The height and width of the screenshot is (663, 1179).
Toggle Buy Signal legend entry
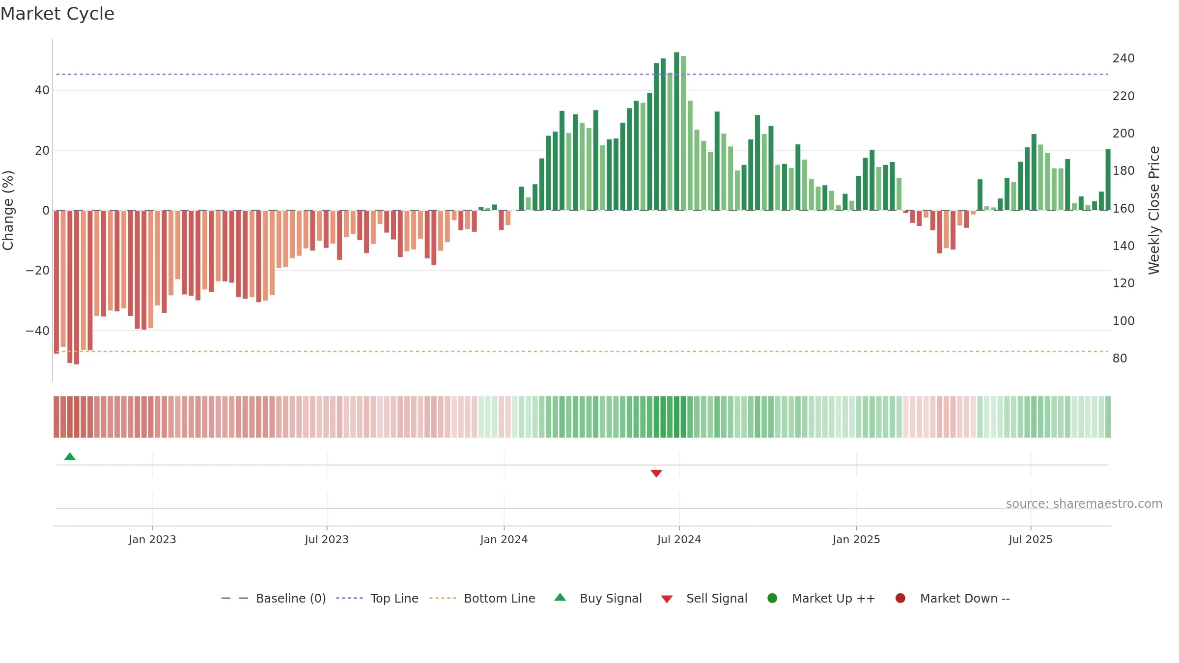coord(598,598)
